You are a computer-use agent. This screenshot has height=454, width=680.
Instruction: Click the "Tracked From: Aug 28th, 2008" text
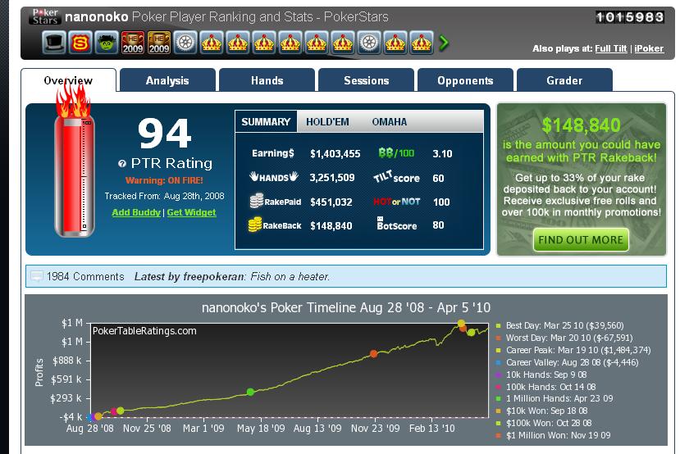tap(164, 196)
